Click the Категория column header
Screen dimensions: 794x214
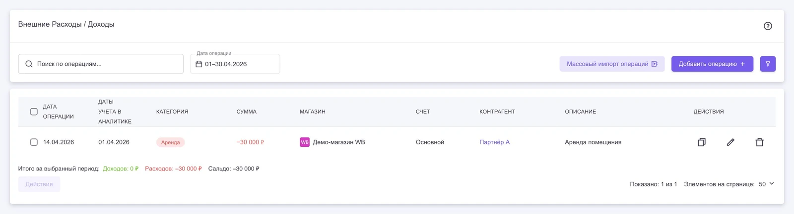point(172,112)
